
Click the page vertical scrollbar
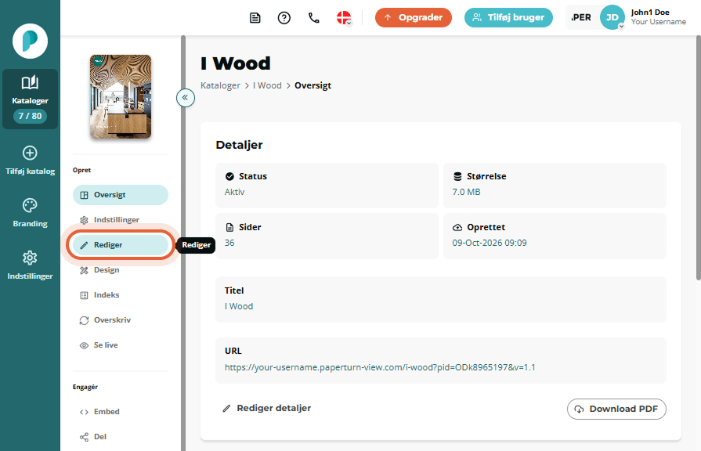[x=699, y=158]
